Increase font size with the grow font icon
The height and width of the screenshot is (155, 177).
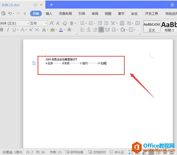pos(52,23)
